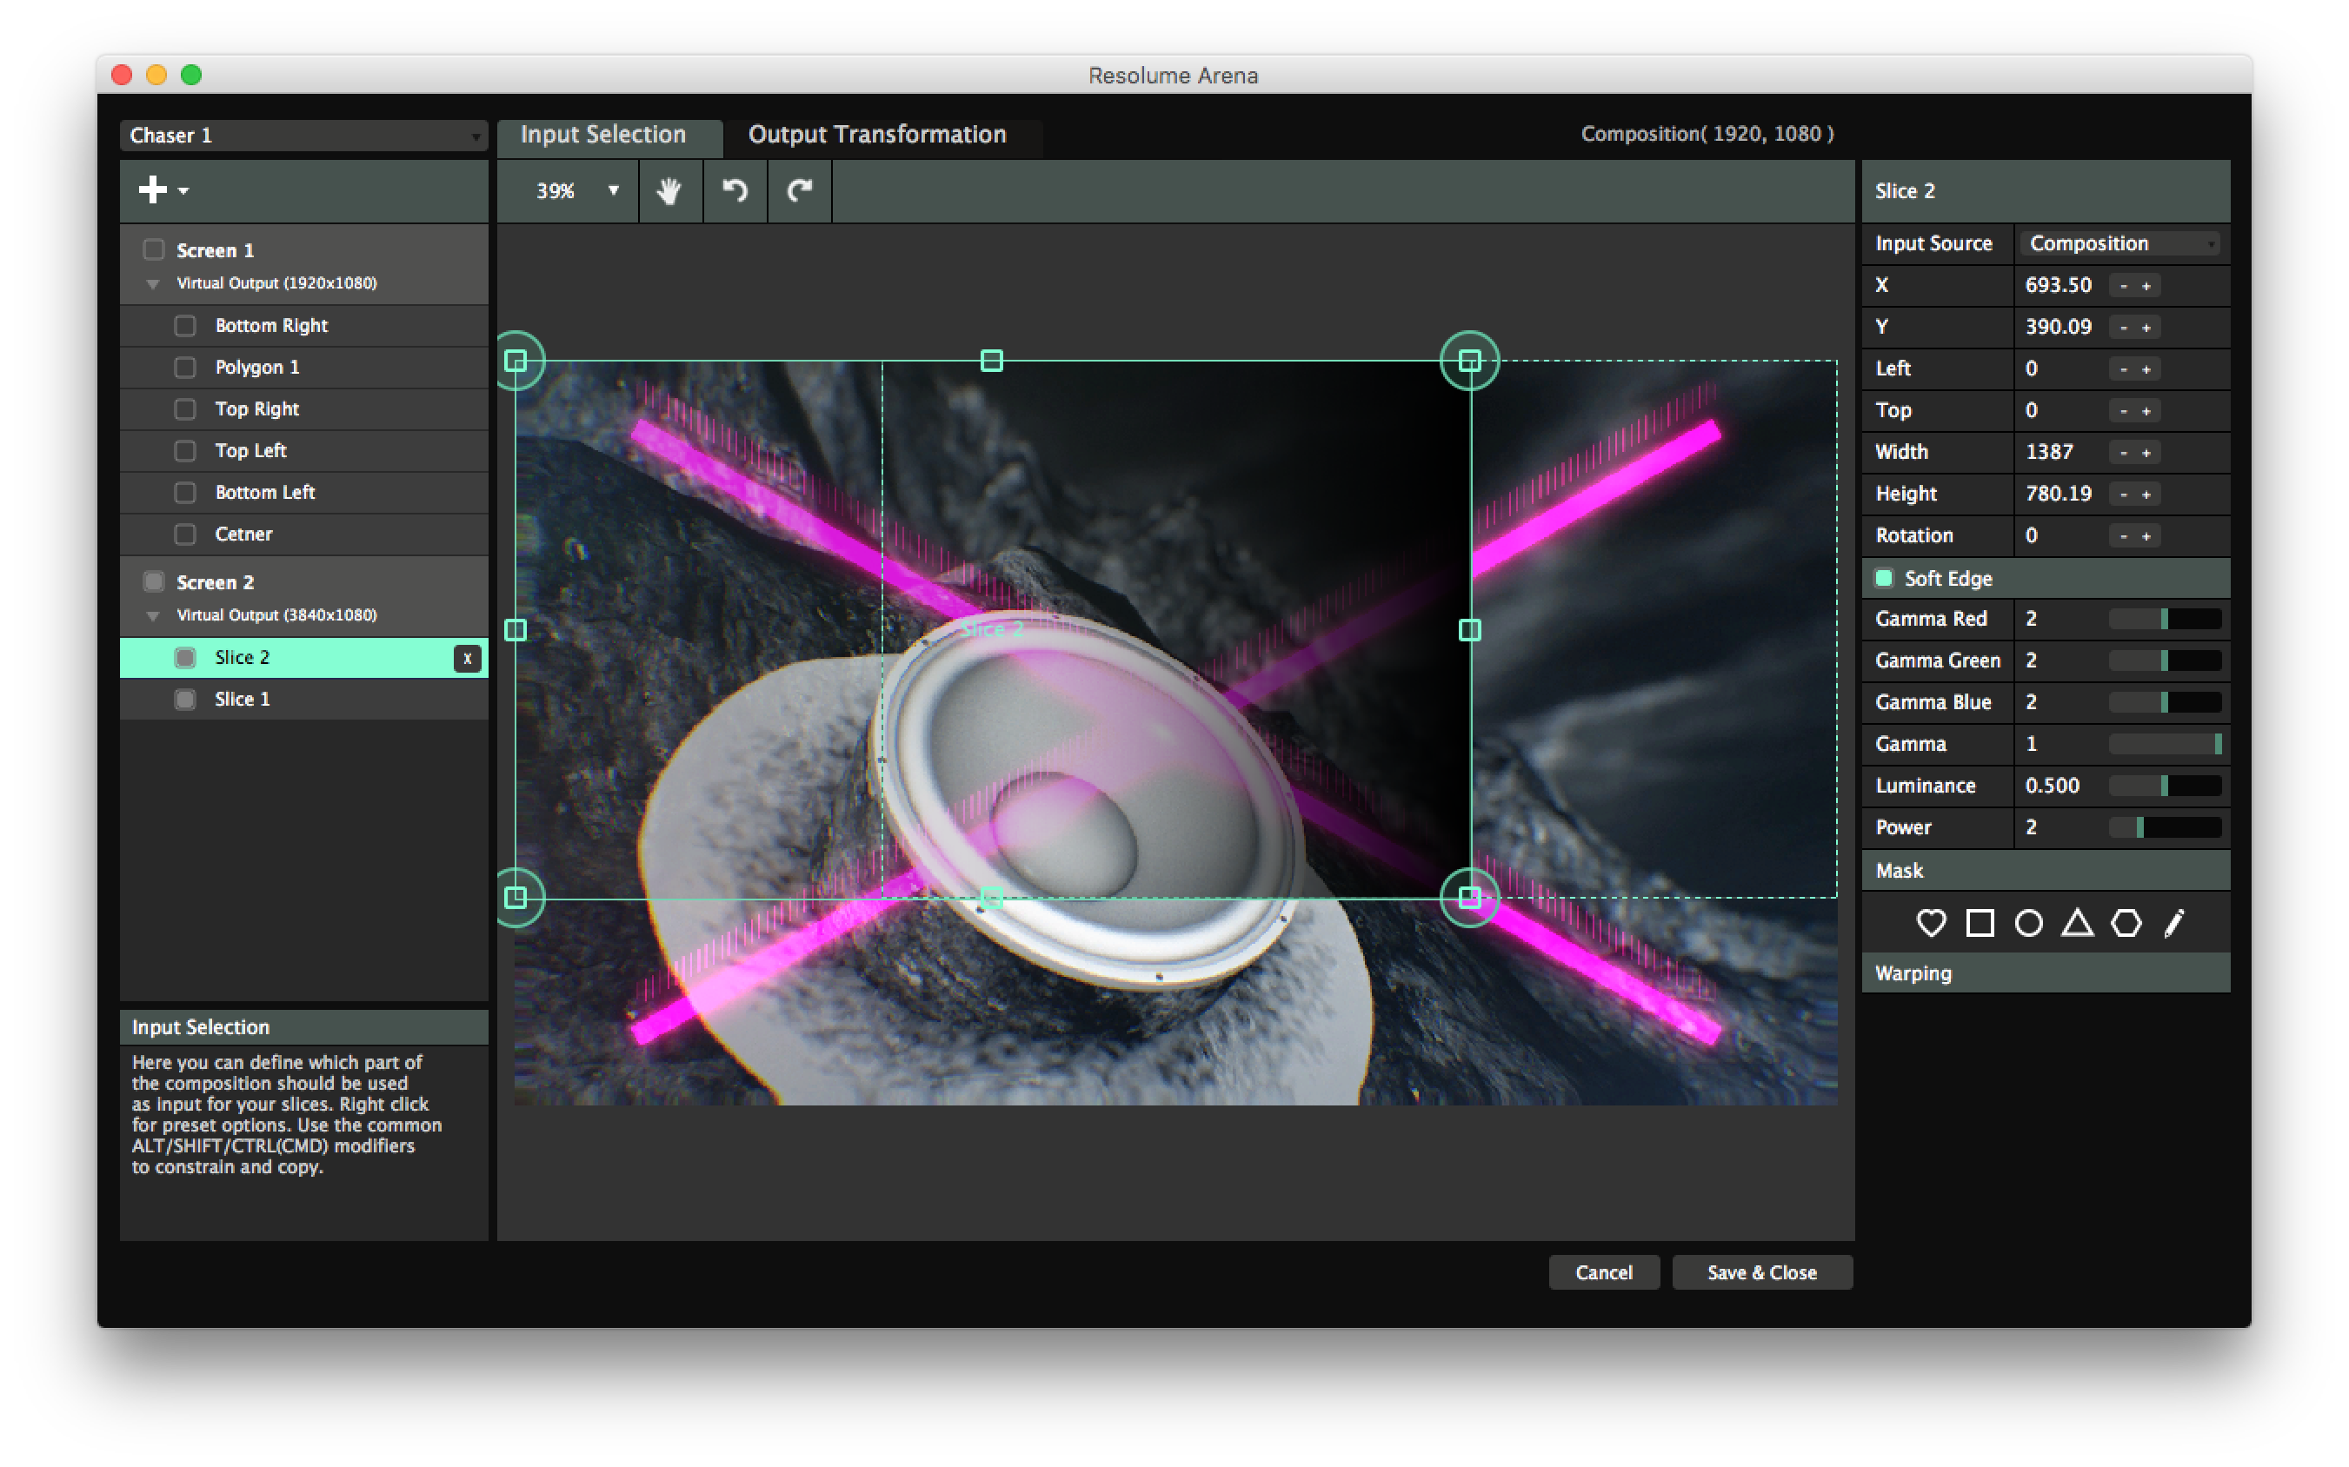Add a square mask shape

pos(1980,923)
